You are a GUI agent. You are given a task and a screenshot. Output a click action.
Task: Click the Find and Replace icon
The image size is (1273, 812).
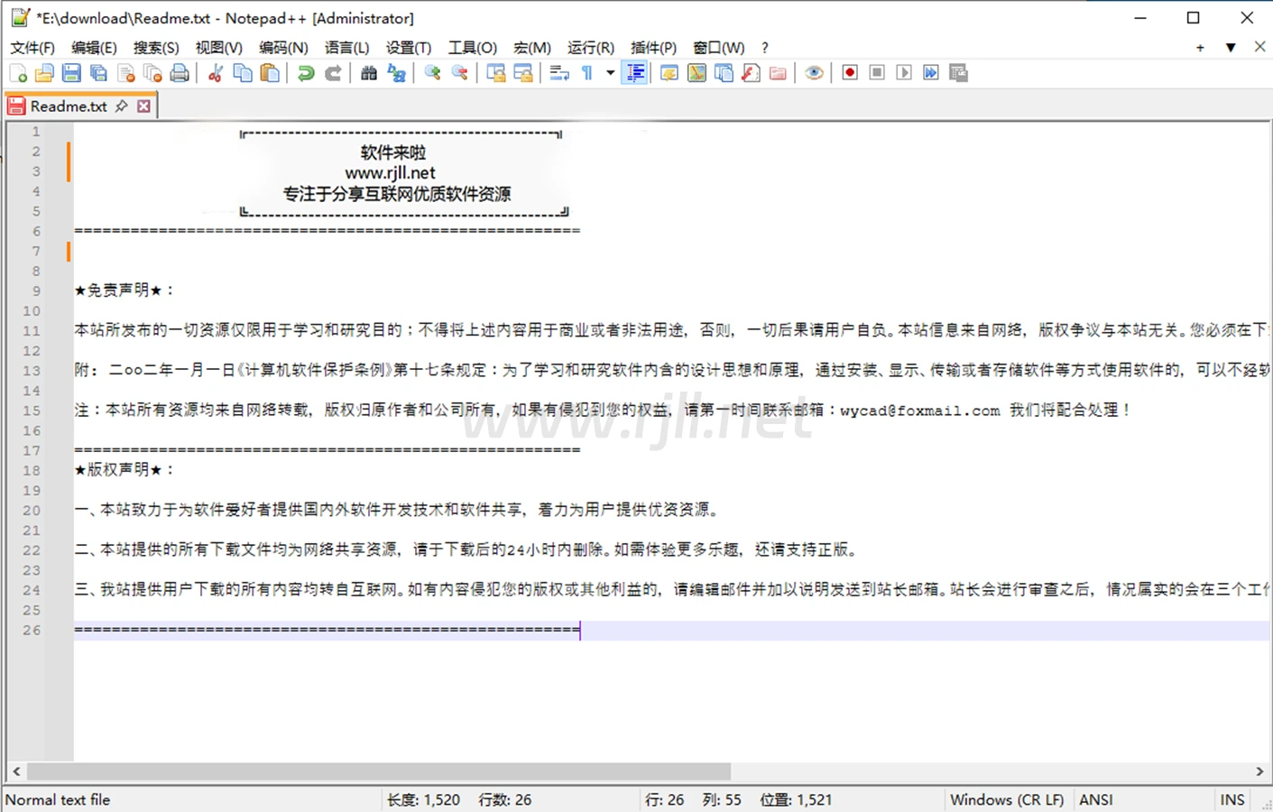point(396,73)
